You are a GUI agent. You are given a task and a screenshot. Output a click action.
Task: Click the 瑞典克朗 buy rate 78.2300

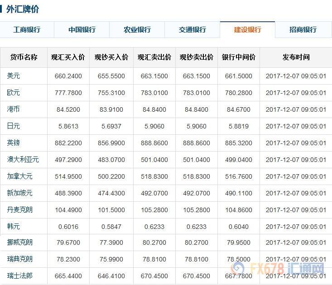pyautogui.click(x=68, y=259)
